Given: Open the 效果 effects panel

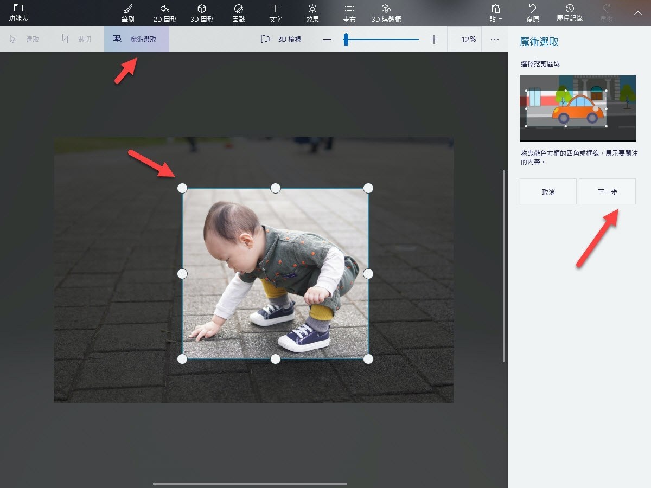Looking at the screenshot, I should pyautogui.click(x=312, y=13).
